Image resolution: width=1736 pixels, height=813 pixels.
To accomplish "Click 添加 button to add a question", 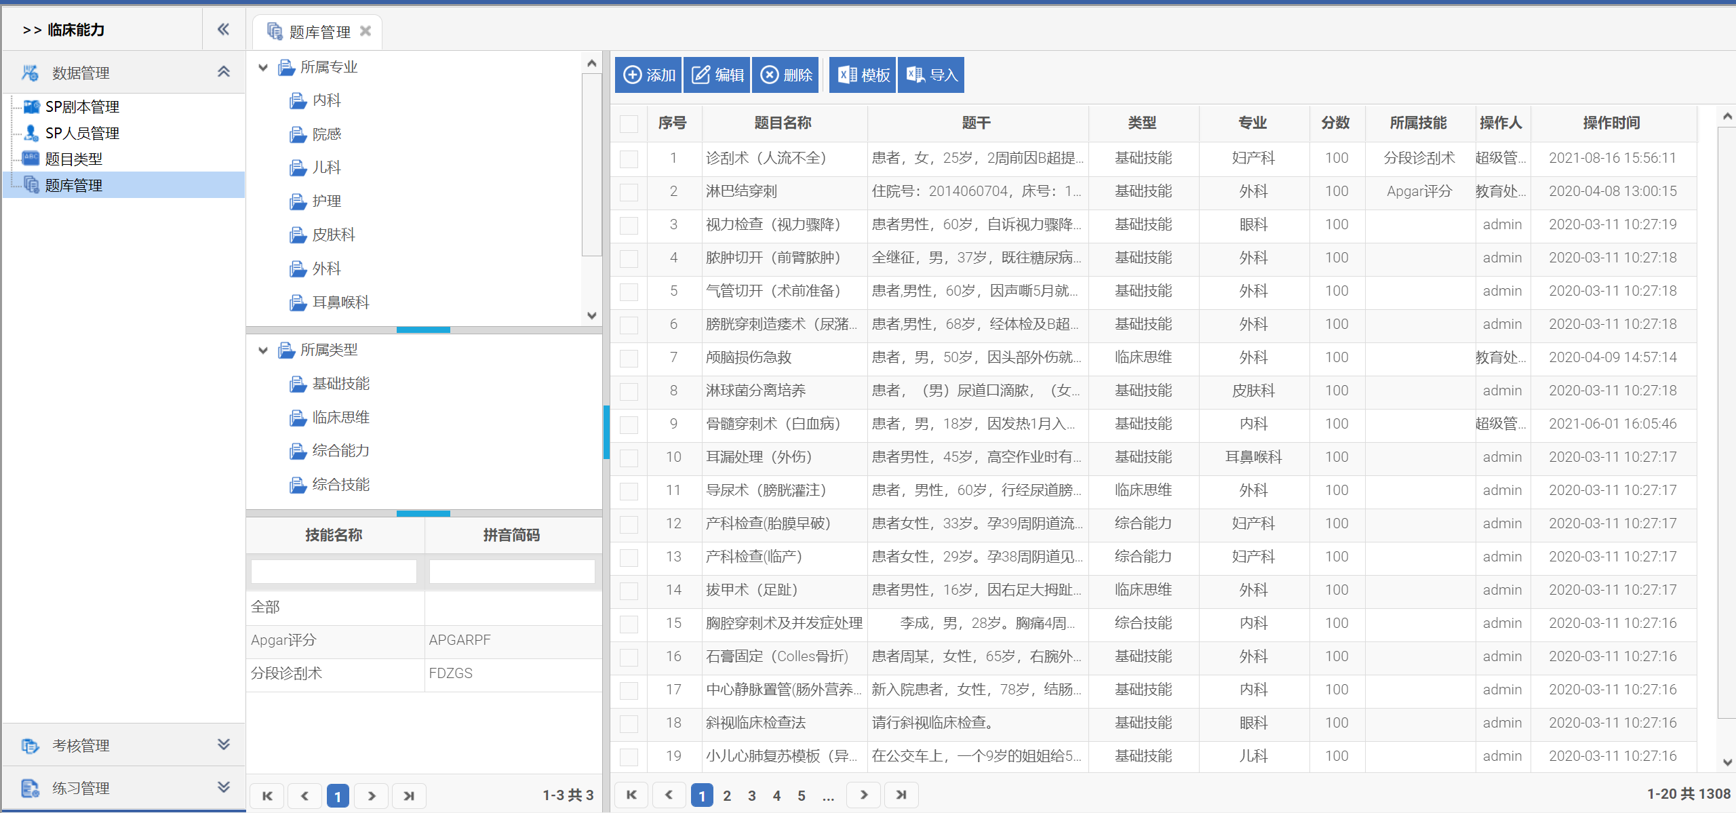I will 648,75.
